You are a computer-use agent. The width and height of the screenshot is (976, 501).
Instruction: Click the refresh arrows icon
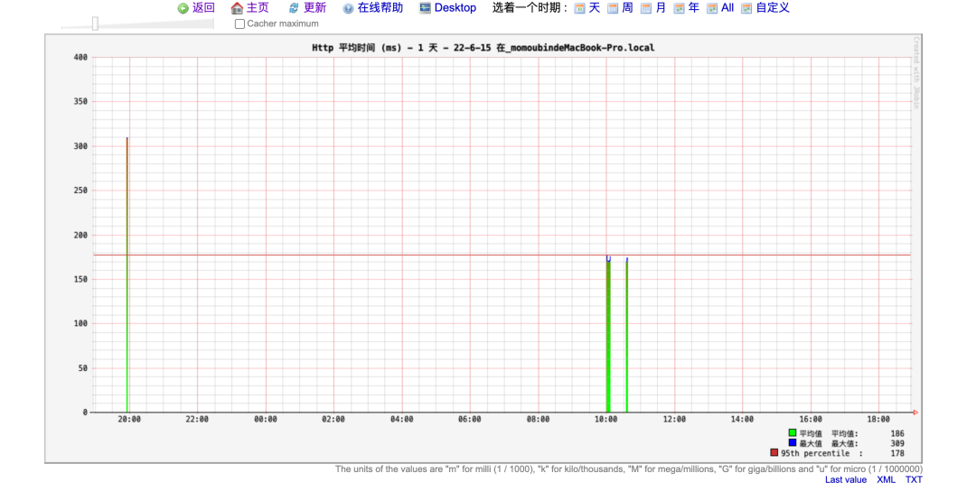(x=294, y=8)
